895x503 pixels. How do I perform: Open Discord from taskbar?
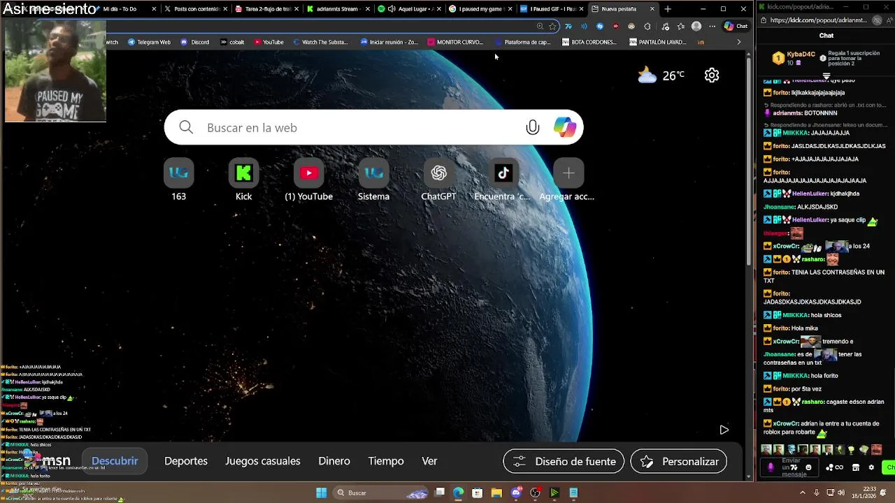(516, 493)
